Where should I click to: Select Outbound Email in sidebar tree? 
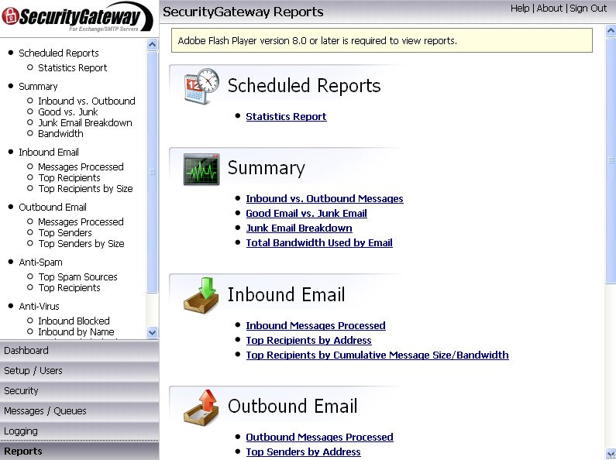pyautogui.click(x=53, y=208)
